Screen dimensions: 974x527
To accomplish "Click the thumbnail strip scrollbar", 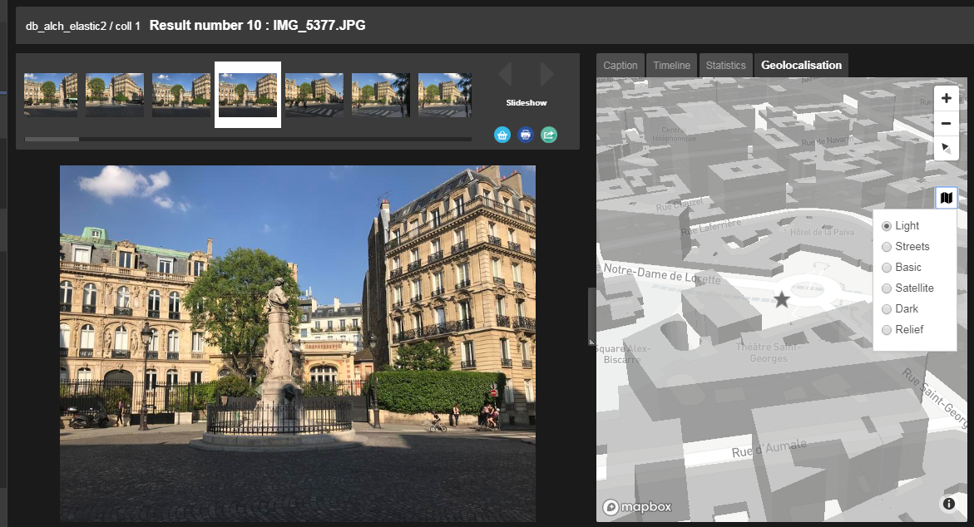I will click(52, 139).
